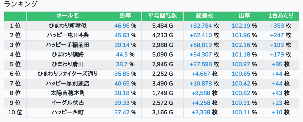Click the ハッピー厚別通店 hall name
Screen dimensions: 303x122
pyautogui.click(x=68, y=83)
